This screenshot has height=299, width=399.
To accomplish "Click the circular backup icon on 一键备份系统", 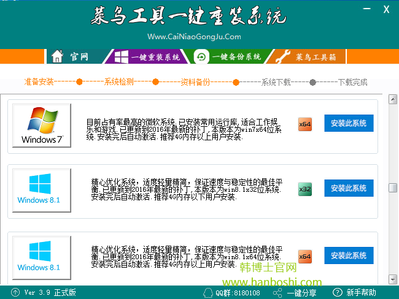I will coord(201,57).
